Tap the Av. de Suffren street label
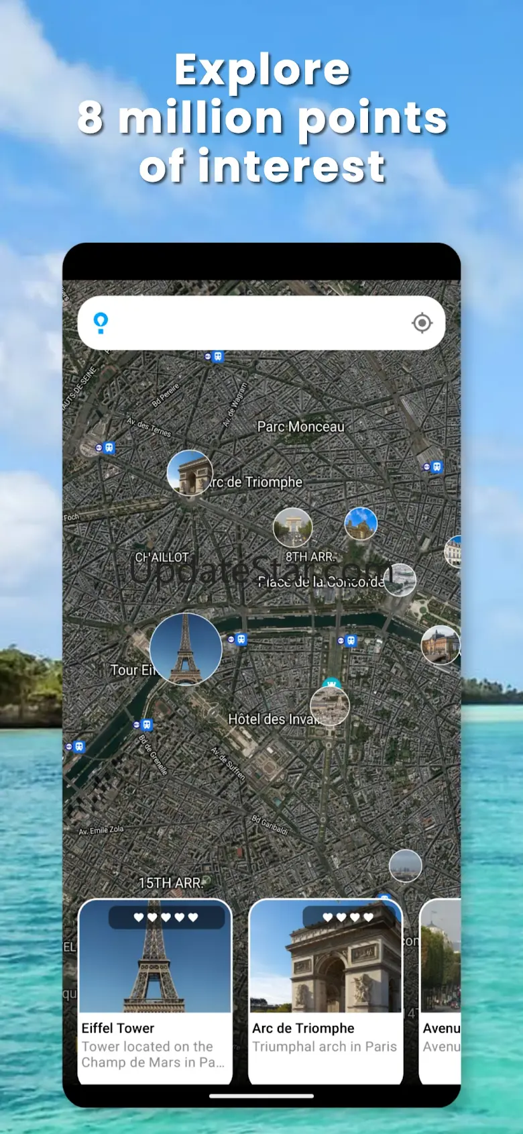This screenshot has width=523, height=1134. (229, 763)
